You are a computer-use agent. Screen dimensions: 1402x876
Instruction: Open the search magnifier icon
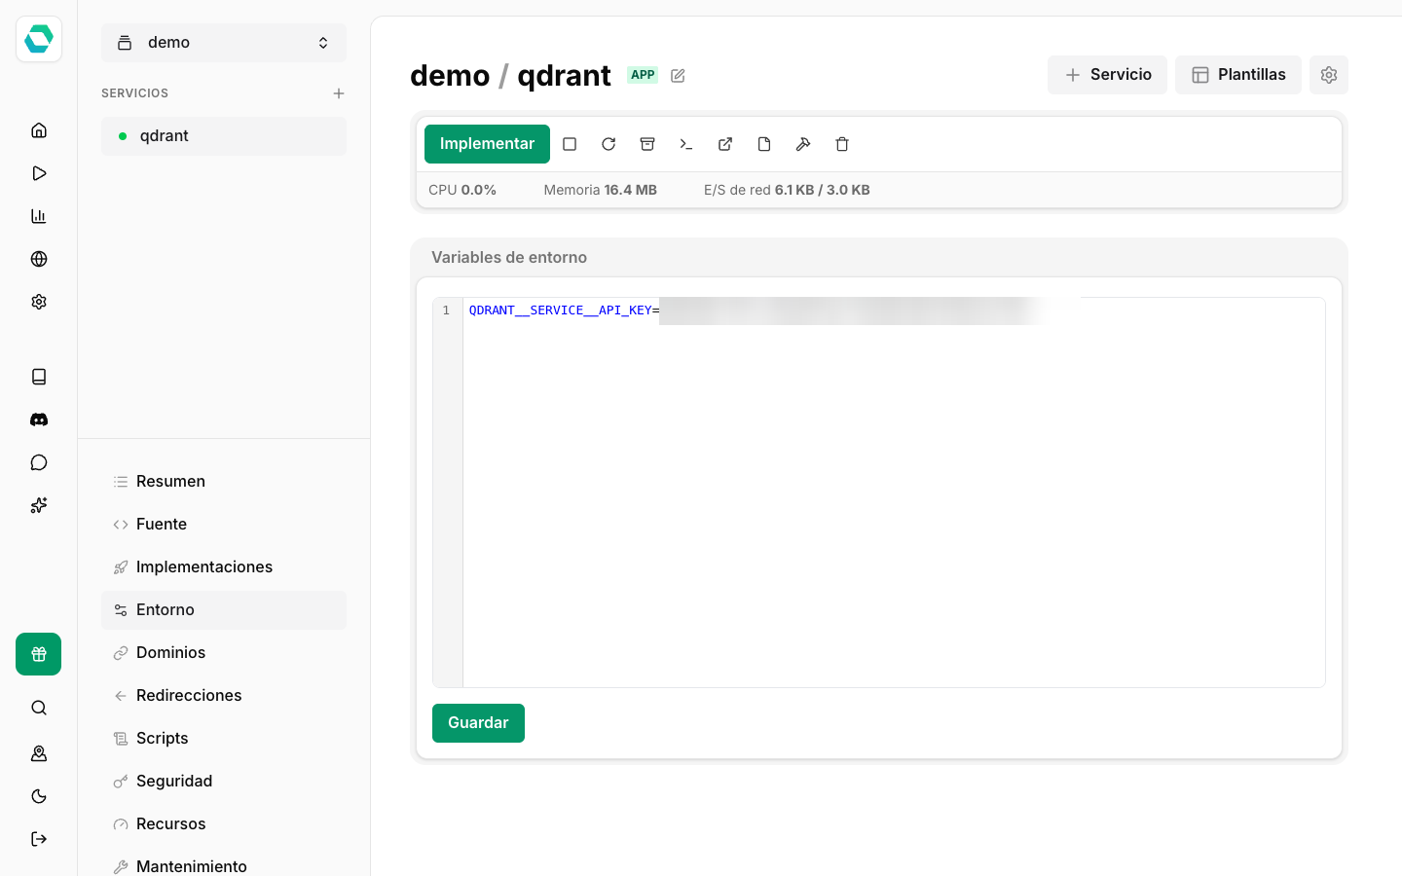coord(39,708)
